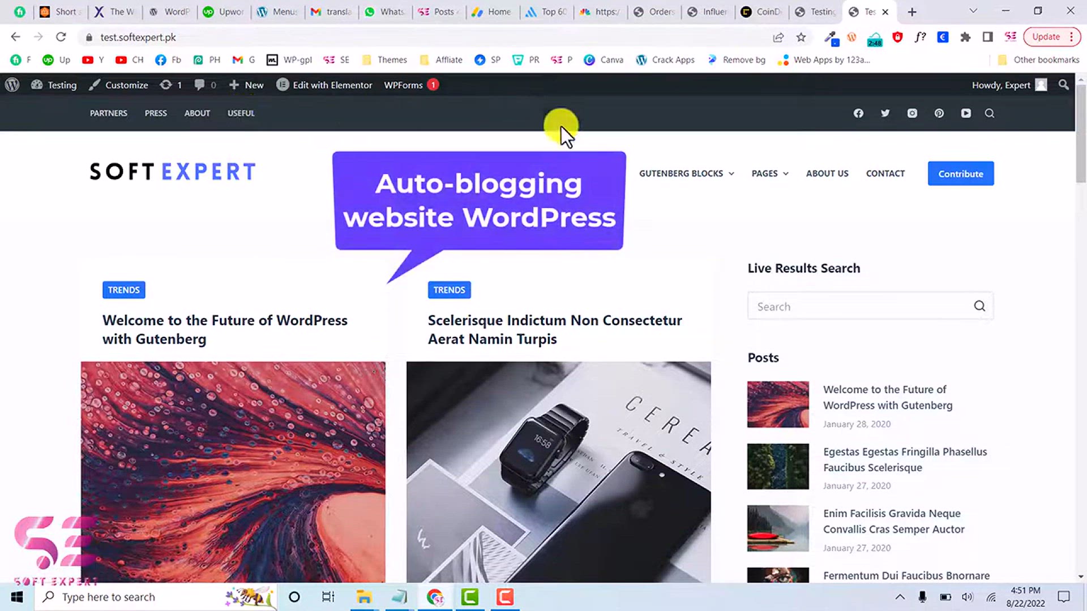Expand the Pages dropdown menu
Screen dimensions: 1087x611
tap(770, 174)
